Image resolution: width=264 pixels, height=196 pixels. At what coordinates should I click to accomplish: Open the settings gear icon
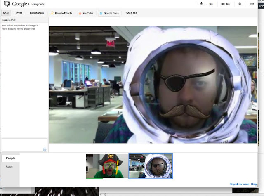pos(240,4)
